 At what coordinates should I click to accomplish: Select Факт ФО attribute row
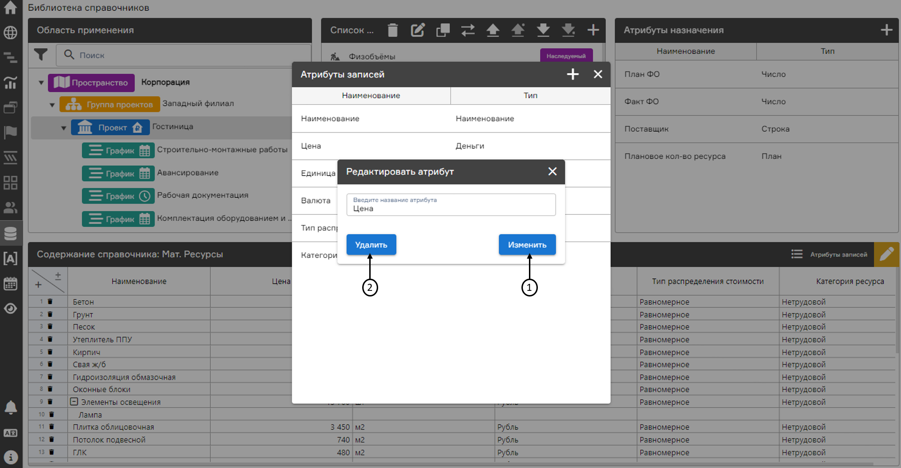pyautogui.click(x=756, y=101)
